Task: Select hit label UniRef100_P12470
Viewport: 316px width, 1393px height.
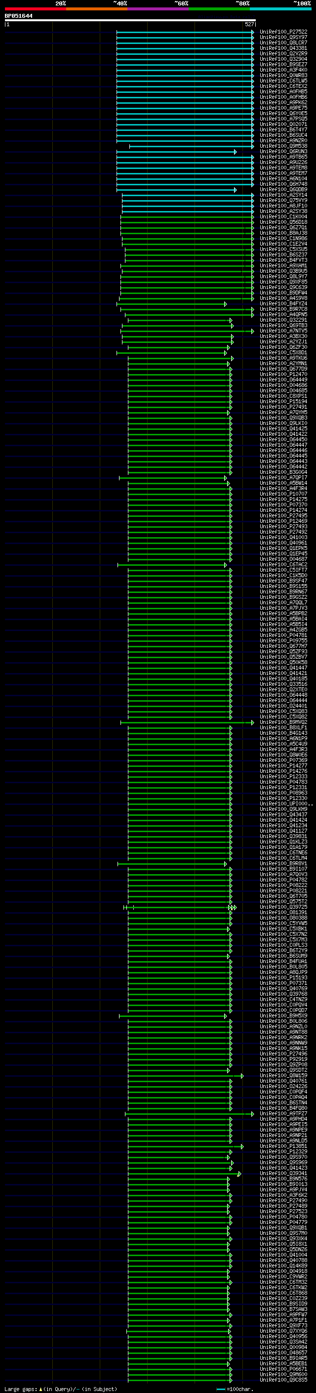Action: pos(283,375)
